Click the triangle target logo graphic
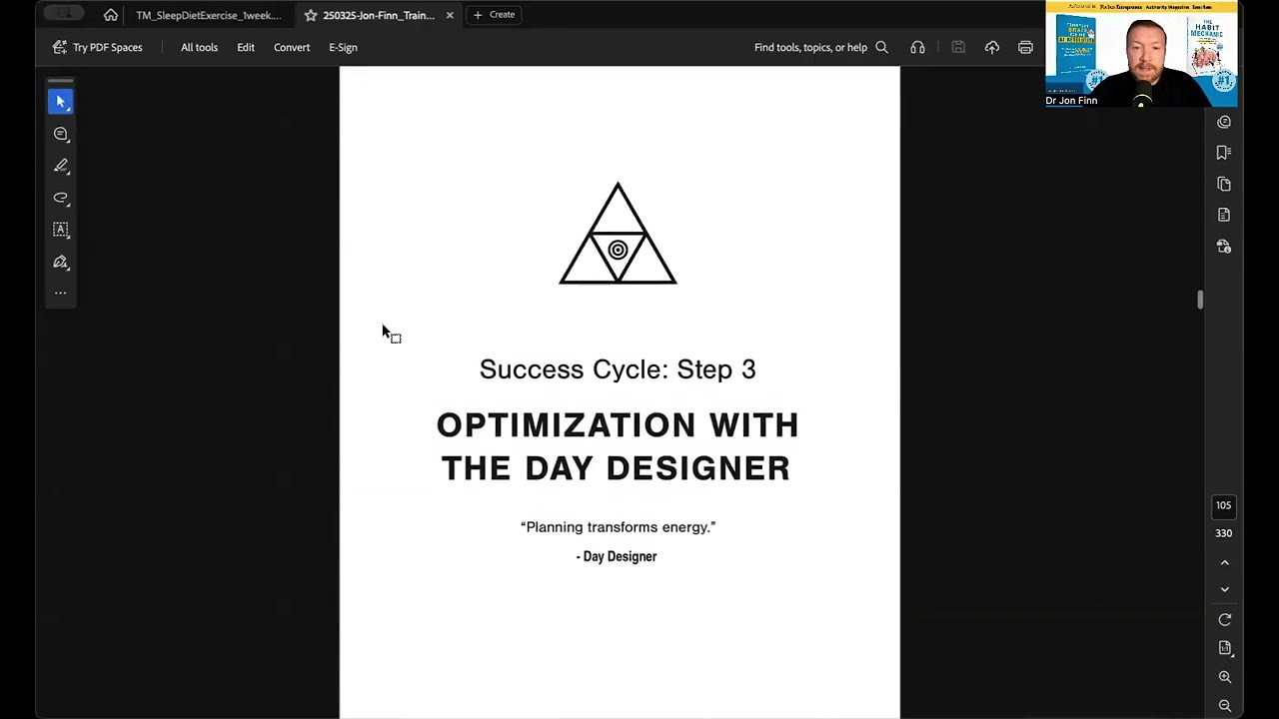The width and height of the screenshot is (1279, 719). (x=618, y=234)
